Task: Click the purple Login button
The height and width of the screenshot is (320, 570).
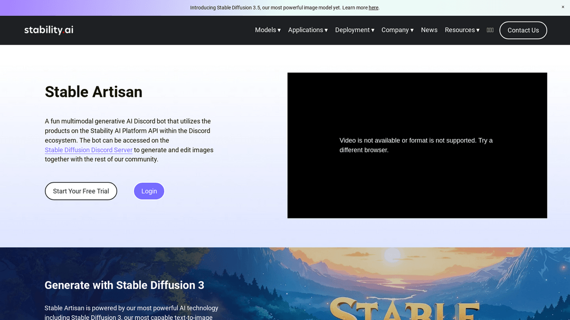Action: [149, 191]
